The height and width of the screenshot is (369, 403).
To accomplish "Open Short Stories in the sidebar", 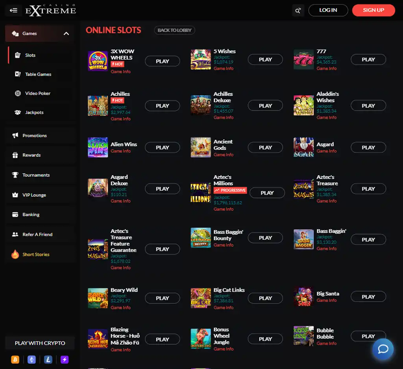I will click(40, 254).
